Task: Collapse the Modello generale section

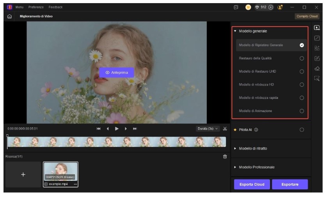Action: pyautogui.click(x=235, y=31)
